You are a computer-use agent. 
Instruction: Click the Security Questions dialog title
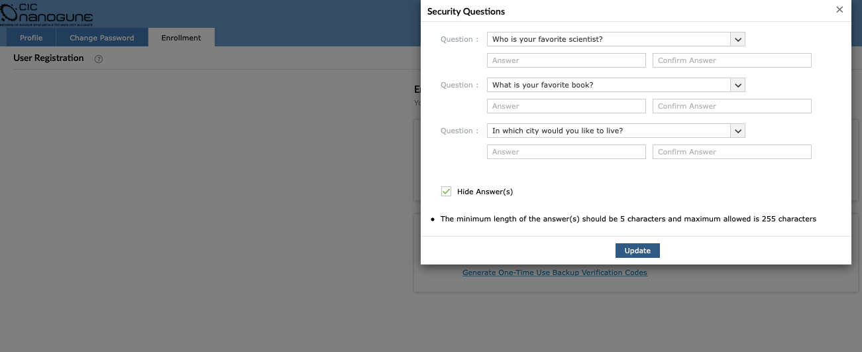(466, 11)
